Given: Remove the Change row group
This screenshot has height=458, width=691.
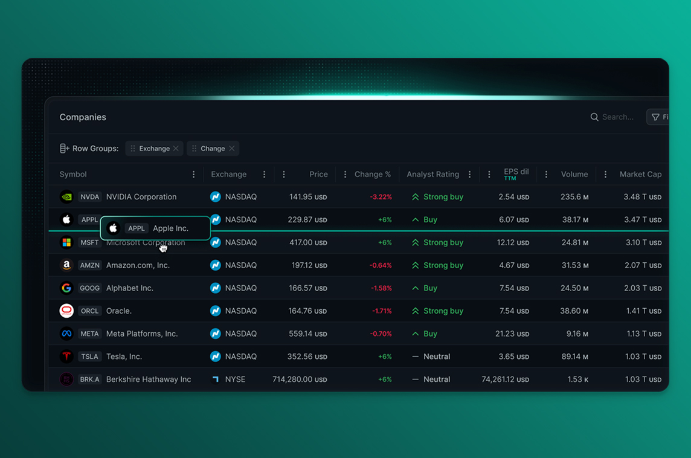Looking at the screenshot, I should tap(232, 149).
